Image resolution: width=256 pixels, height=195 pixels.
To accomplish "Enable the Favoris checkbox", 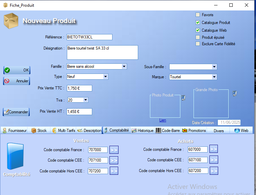I will coord(198,15).
